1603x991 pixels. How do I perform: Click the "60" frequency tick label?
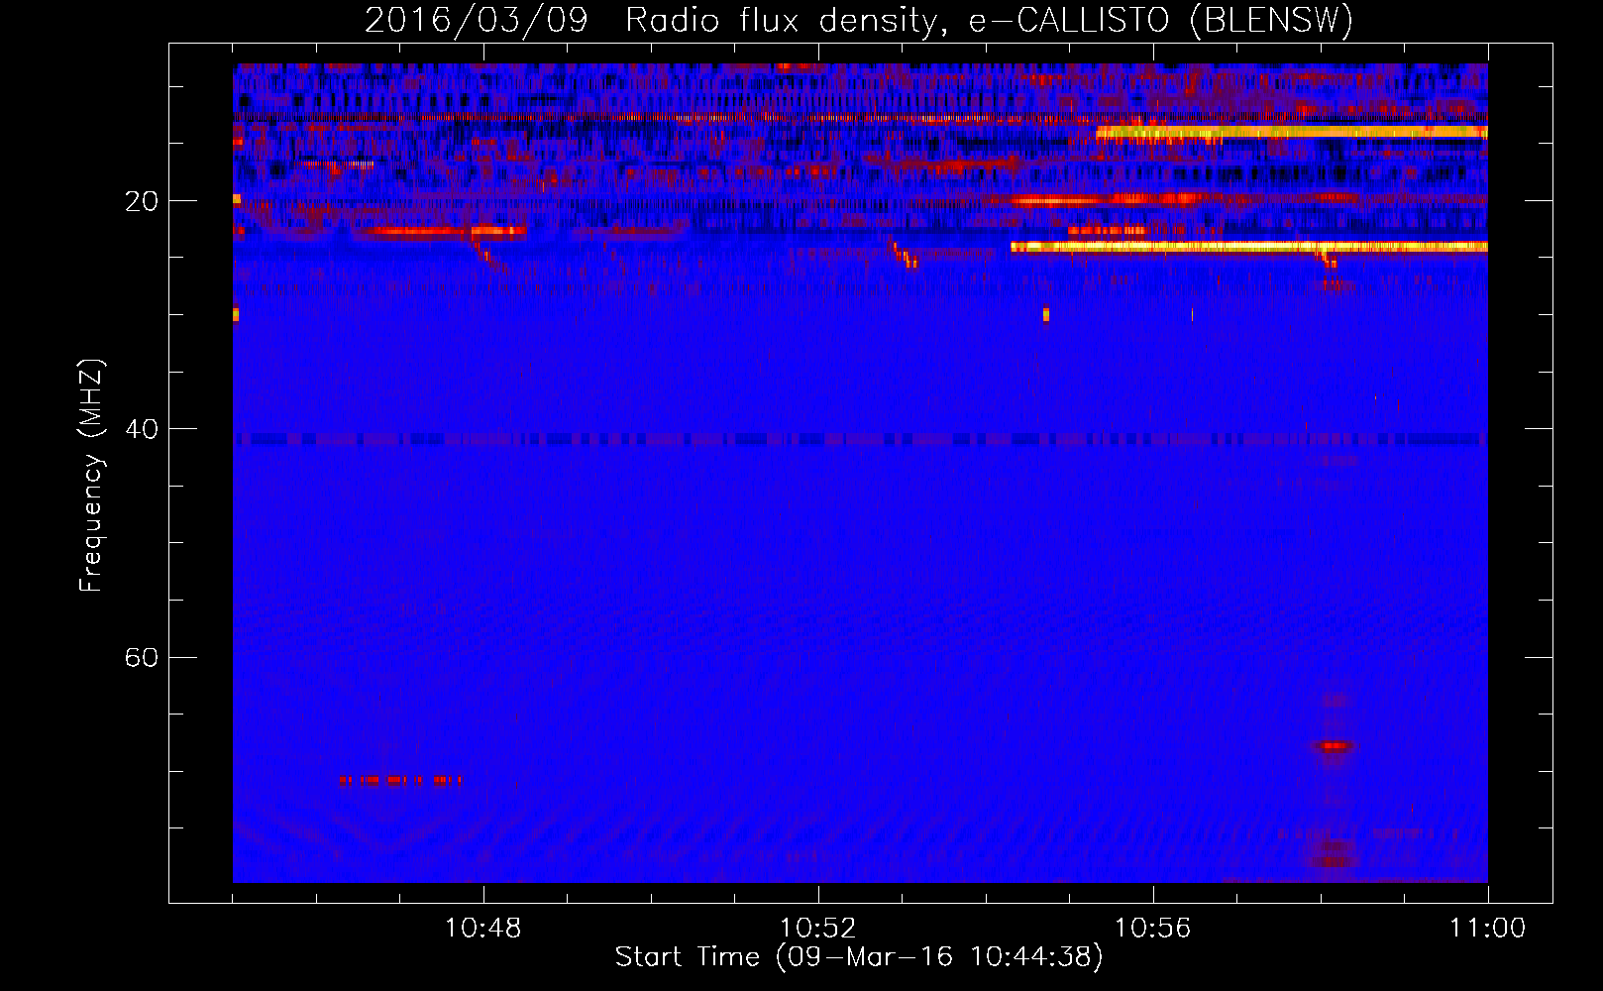pyautogui.click(x=142, y=658)
